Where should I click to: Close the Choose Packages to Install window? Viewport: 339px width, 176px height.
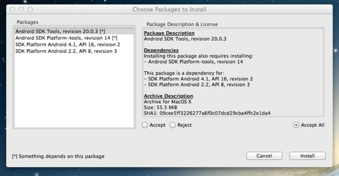point(12,9)
